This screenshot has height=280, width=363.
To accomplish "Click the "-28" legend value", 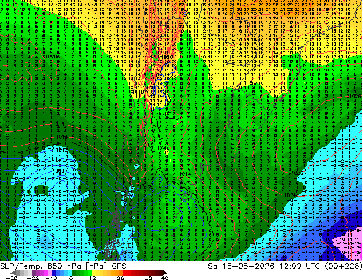I will coord(11,278).
